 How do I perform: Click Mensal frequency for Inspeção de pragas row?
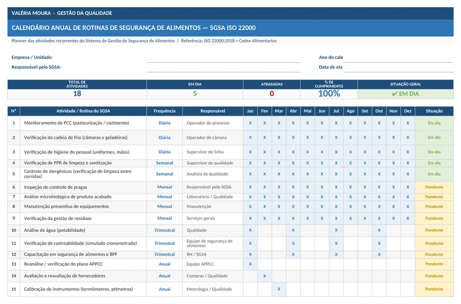click(164, 187)
